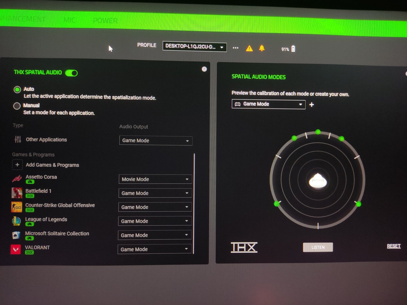Click the Other Applications mixer icon
Viewport: 407px width, 305px height.
18,139
